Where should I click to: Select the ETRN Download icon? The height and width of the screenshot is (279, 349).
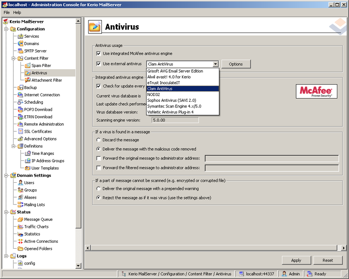(x=20, y=117)
